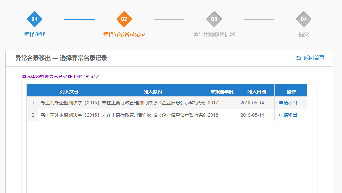The image size is (342, 193).
Task: Click the return arrow icon beside 返回首页
Action: (298, 58)
